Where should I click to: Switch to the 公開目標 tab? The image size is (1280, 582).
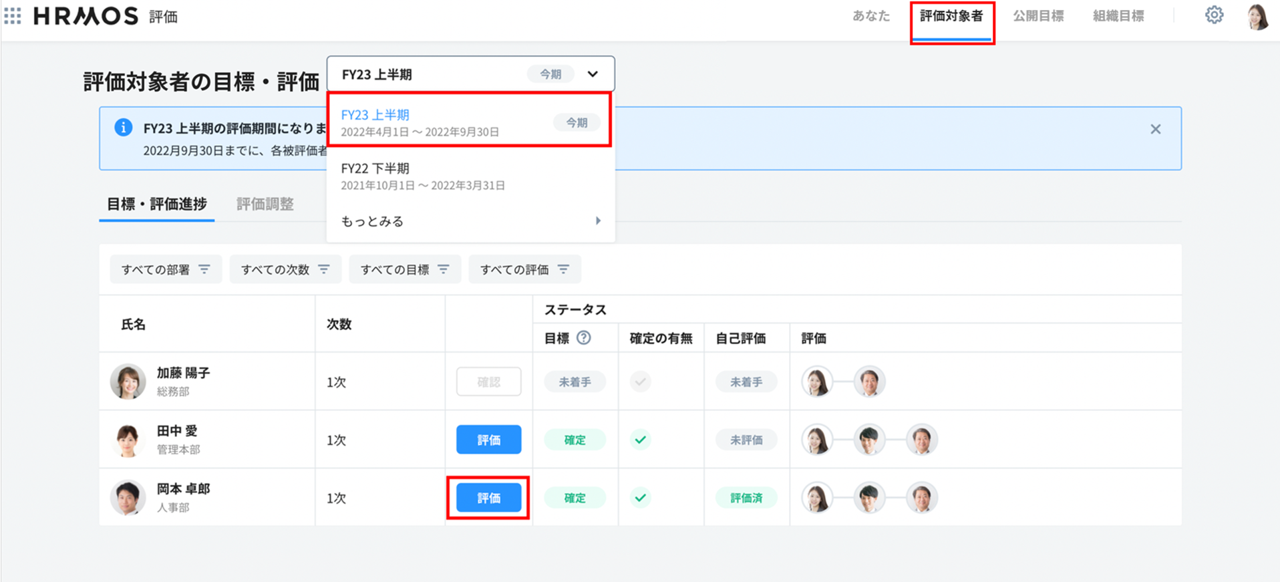(1037, 16)
